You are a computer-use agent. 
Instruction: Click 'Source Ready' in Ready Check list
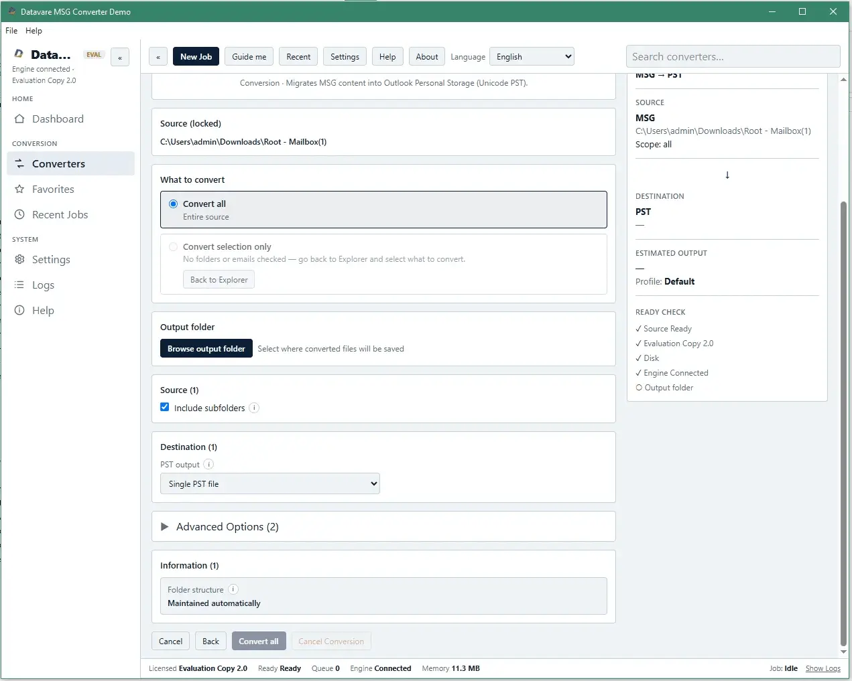[x=664, y=329]
